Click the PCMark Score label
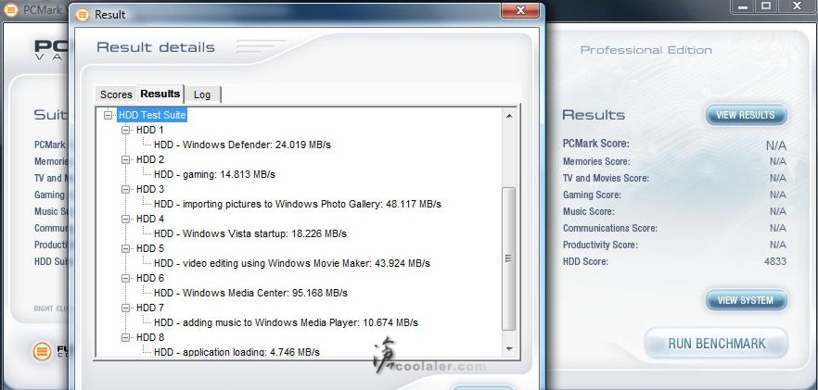This screenshot has width=818, height=390. 595,144
